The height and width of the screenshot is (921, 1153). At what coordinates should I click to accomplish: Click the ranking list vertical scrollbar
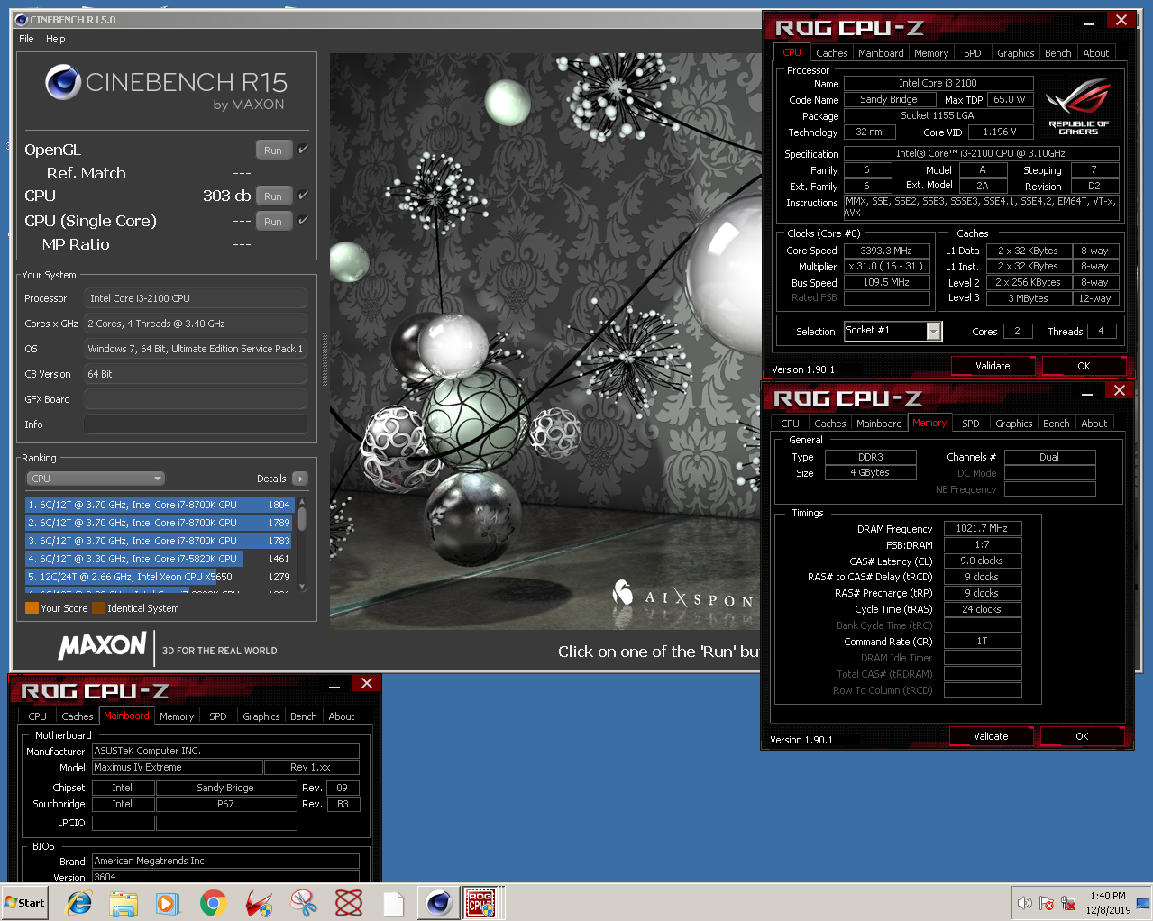pos(302,544)
